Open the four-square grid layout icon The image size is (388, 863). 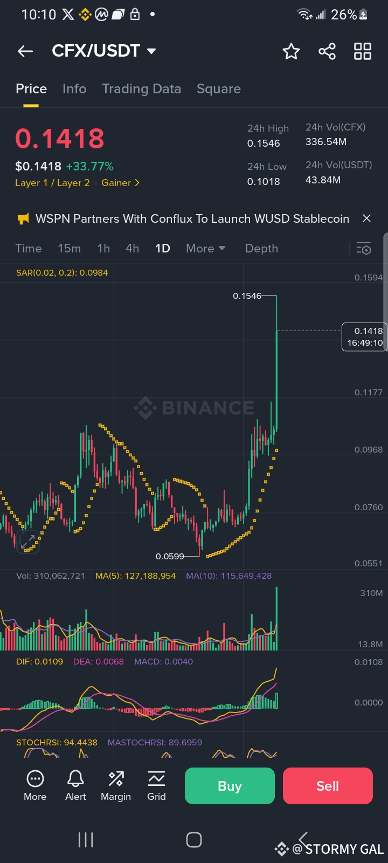pos(363,51)
